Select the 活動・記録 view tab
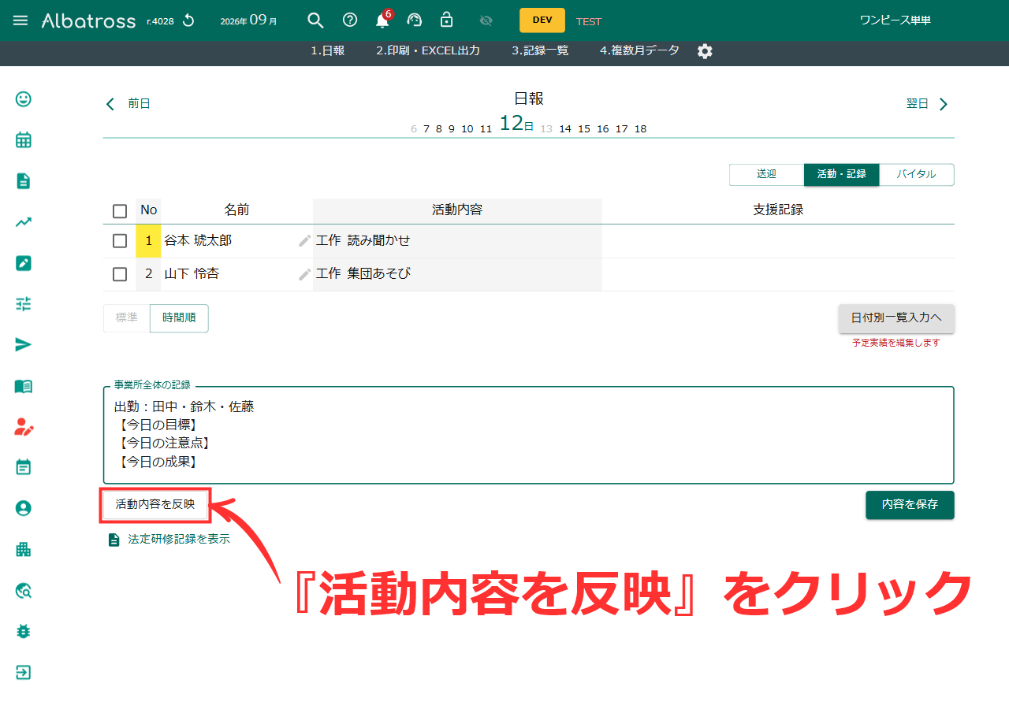The width and height of the screenshot is (1009, 709). pyautogui.click(x=841, y=175)
